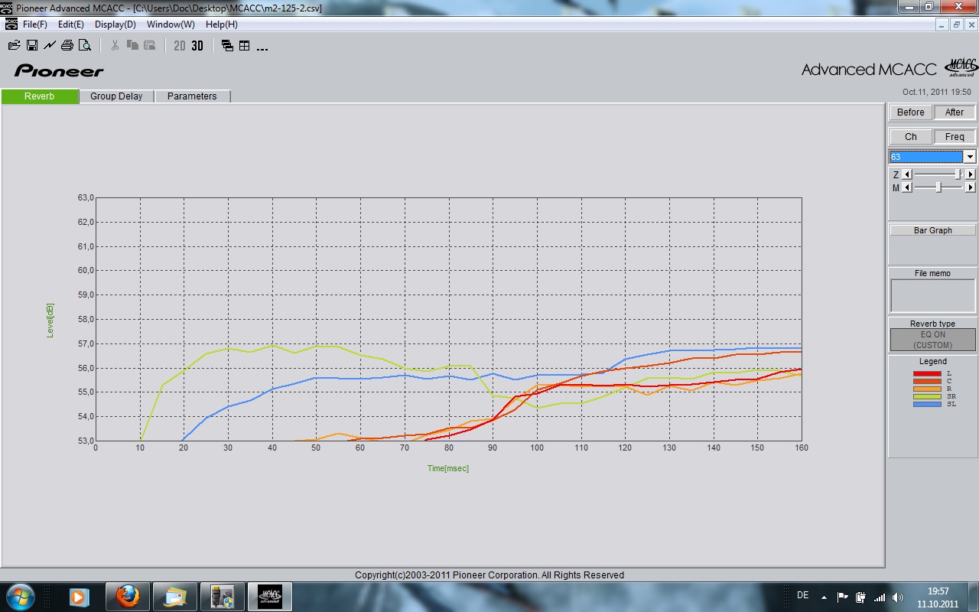Select the Reverb tab
Screen dimensions: 979x612
pyautogui.click(x=40, y=96)
